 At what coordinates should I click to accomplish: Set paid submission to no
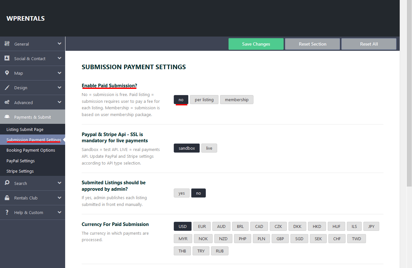[x=181, y=100]
